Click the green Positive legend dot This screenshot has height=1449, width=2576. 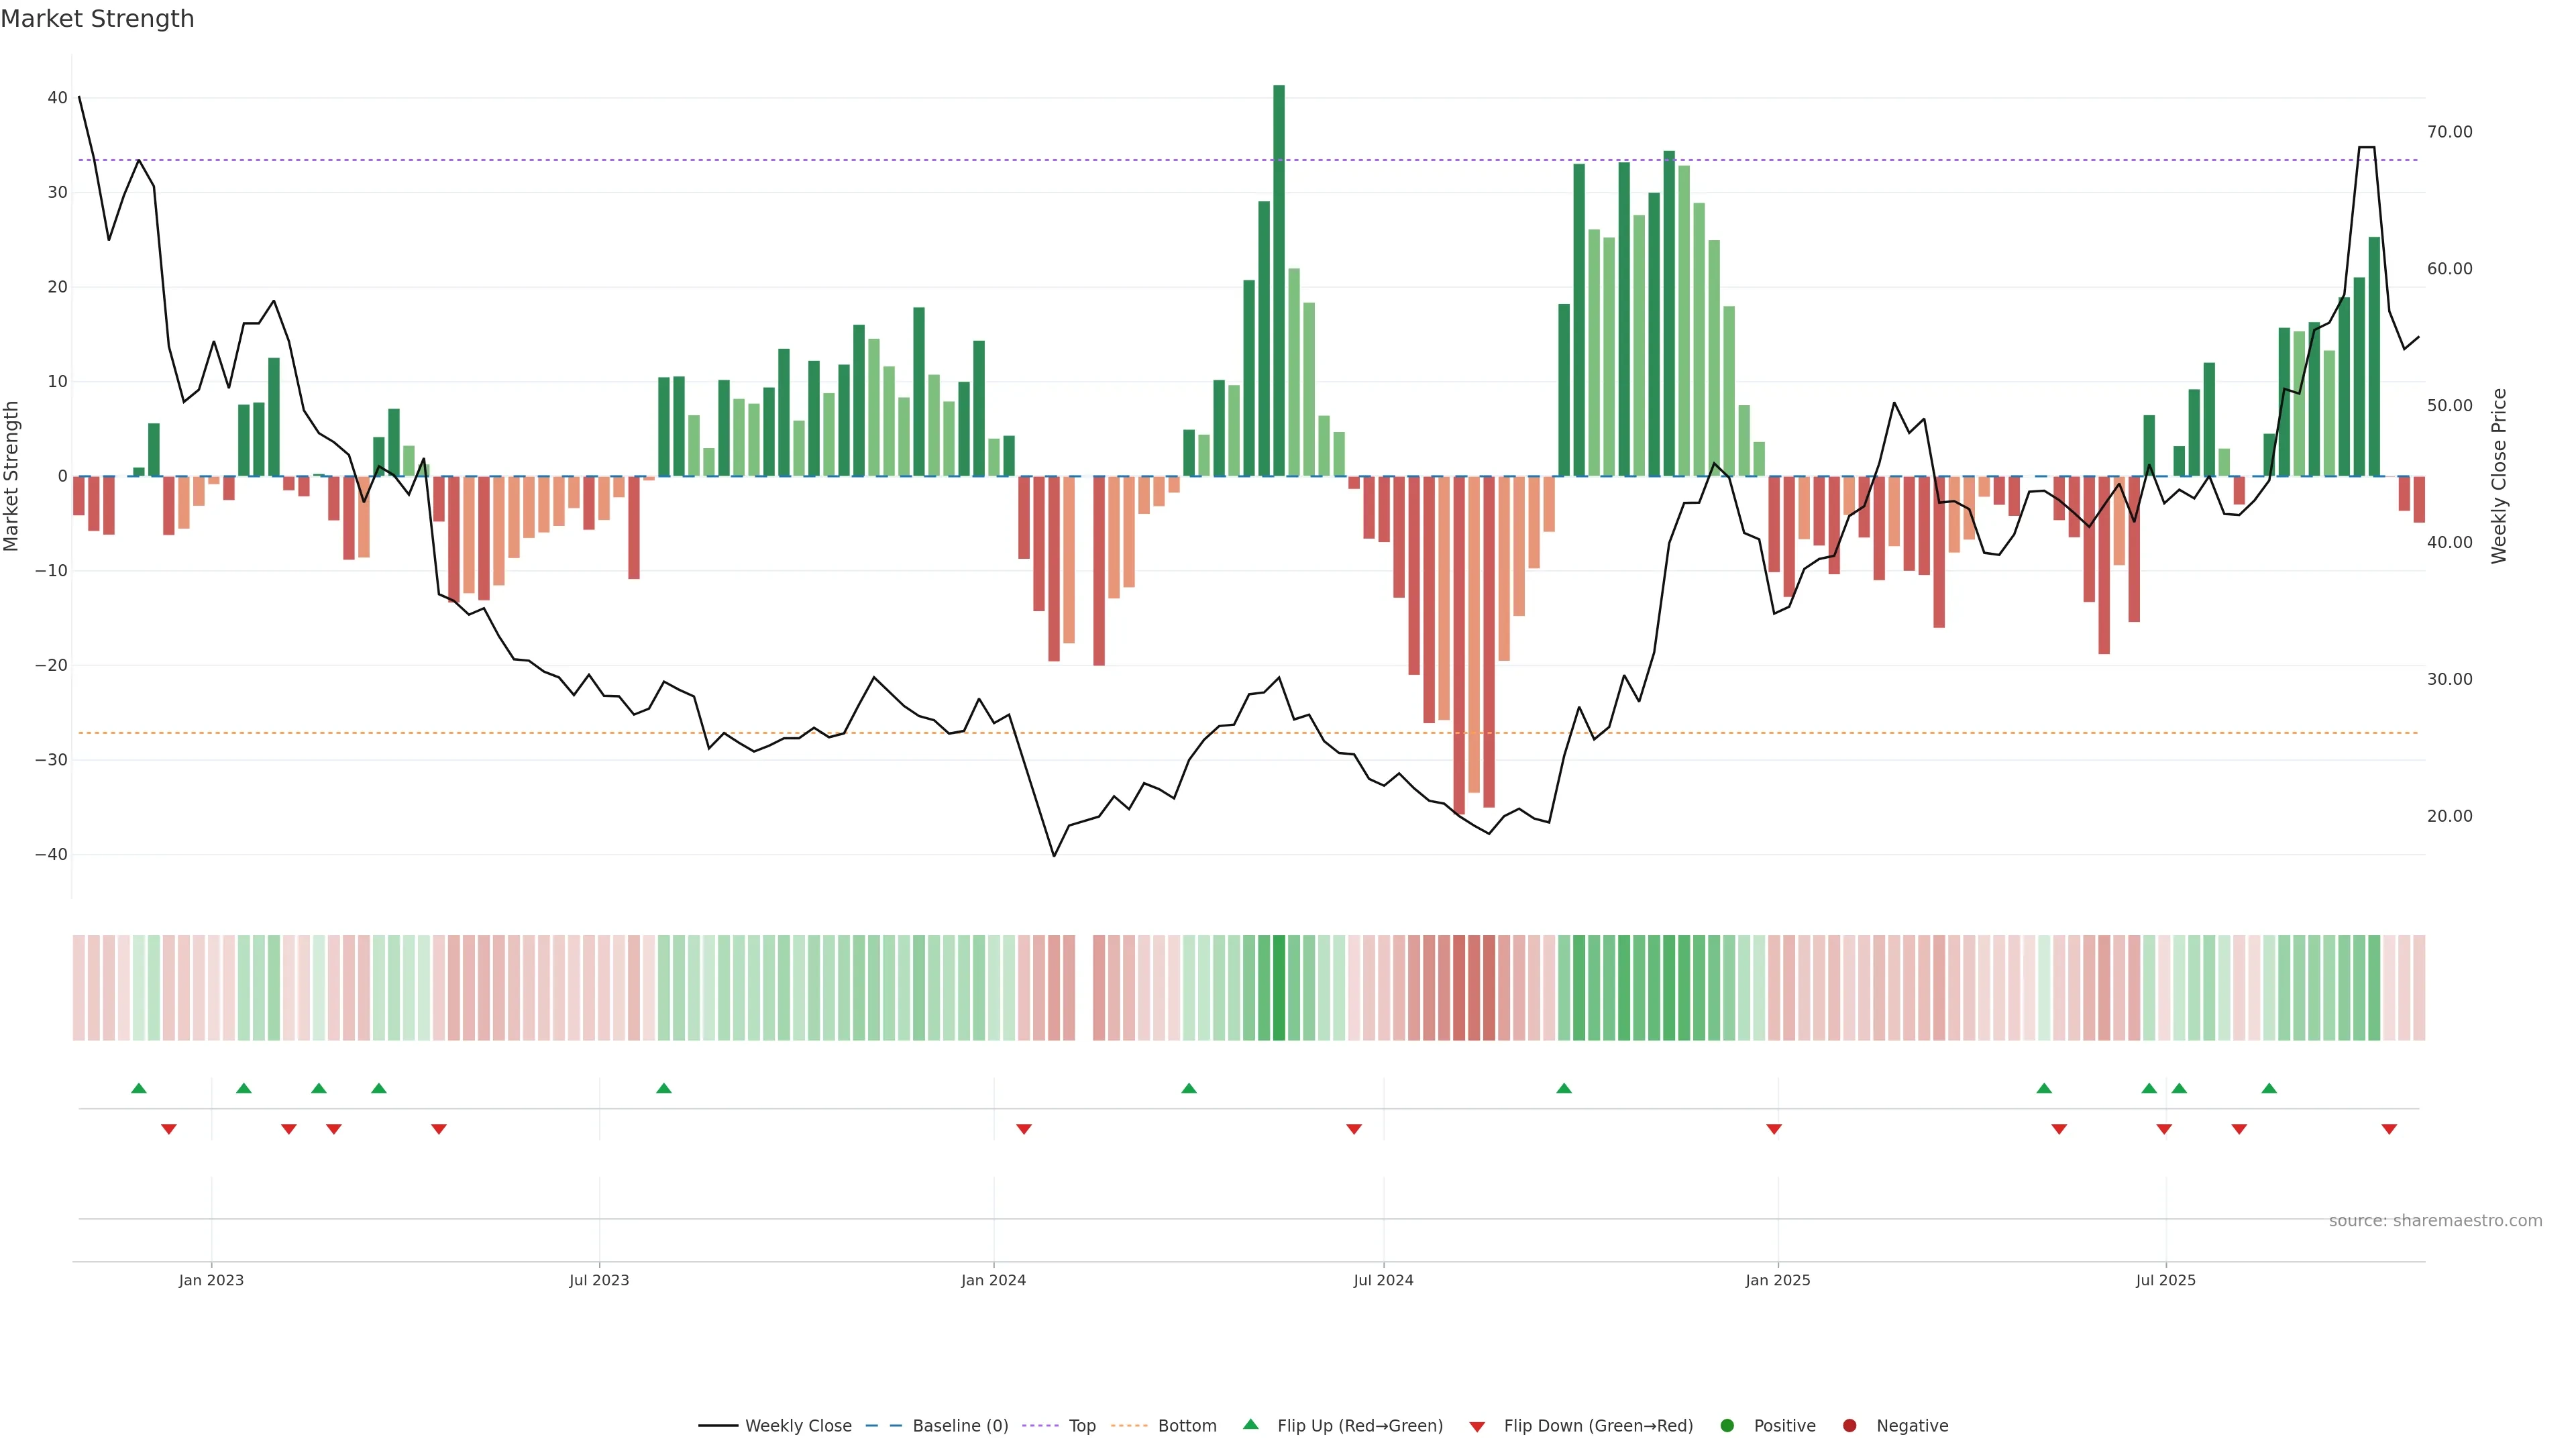pyautogui.click(x=1726, y=1425)
